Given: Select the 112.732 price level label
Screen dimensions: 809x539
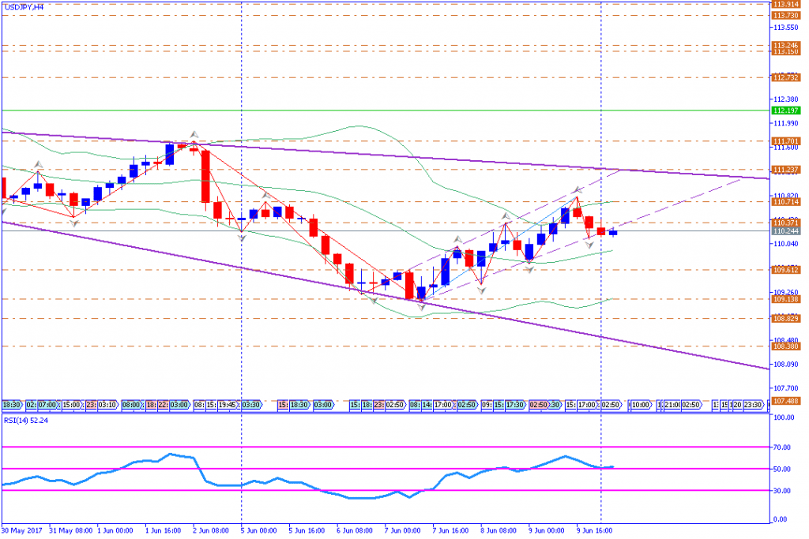Looking at the screenshot, I should point(786,78).
